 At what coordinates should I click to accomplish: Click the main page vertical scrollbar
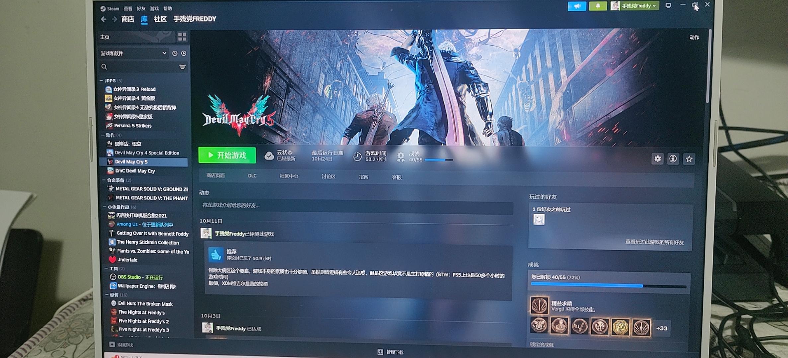pos(709,66)
